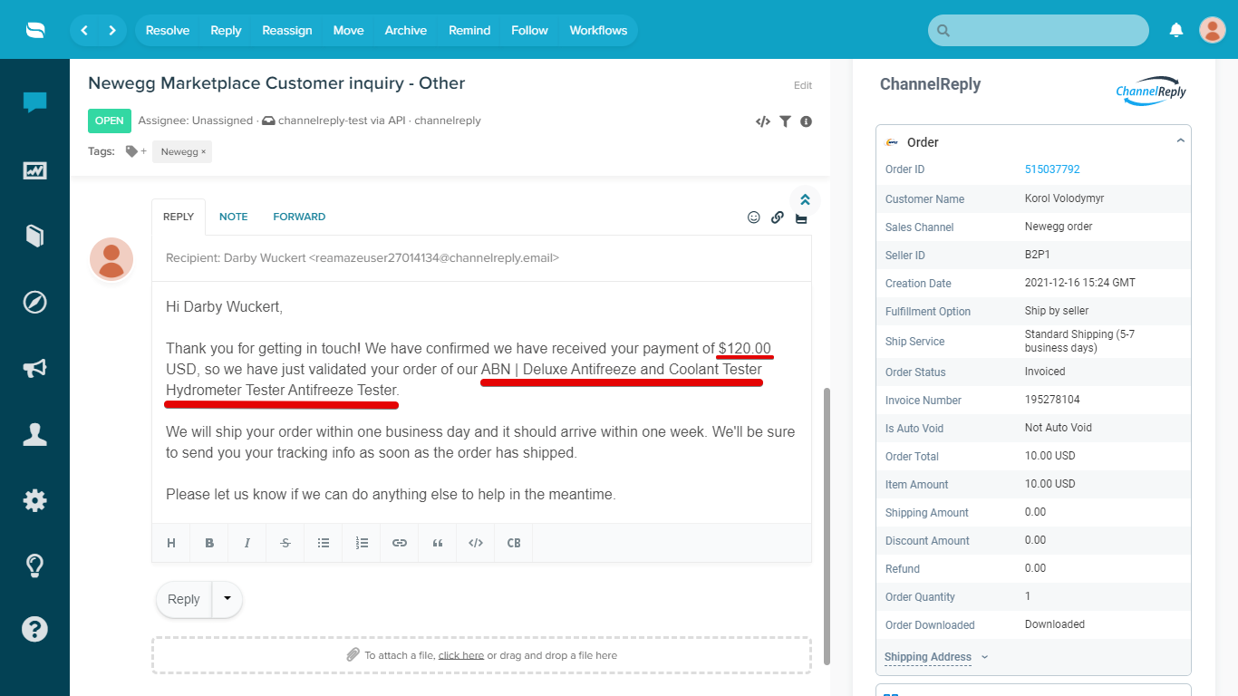Insert inline code with code button
Screen dimensions: 1238x696
tap(476, 543)
